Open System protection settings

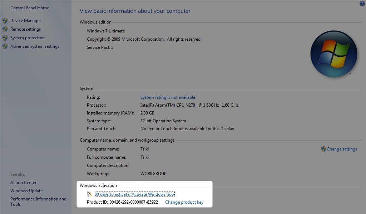[x=28, y=38]
